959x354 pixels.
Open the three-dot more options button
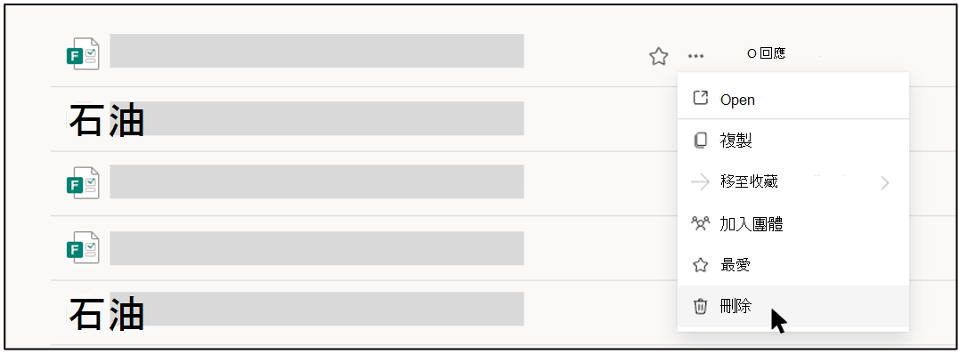click(696, 56)
